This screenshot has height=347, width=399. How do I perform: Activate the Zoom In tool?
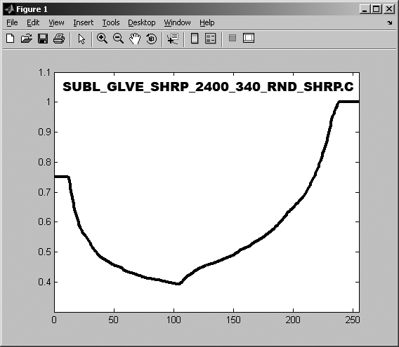tap(102, 39)
